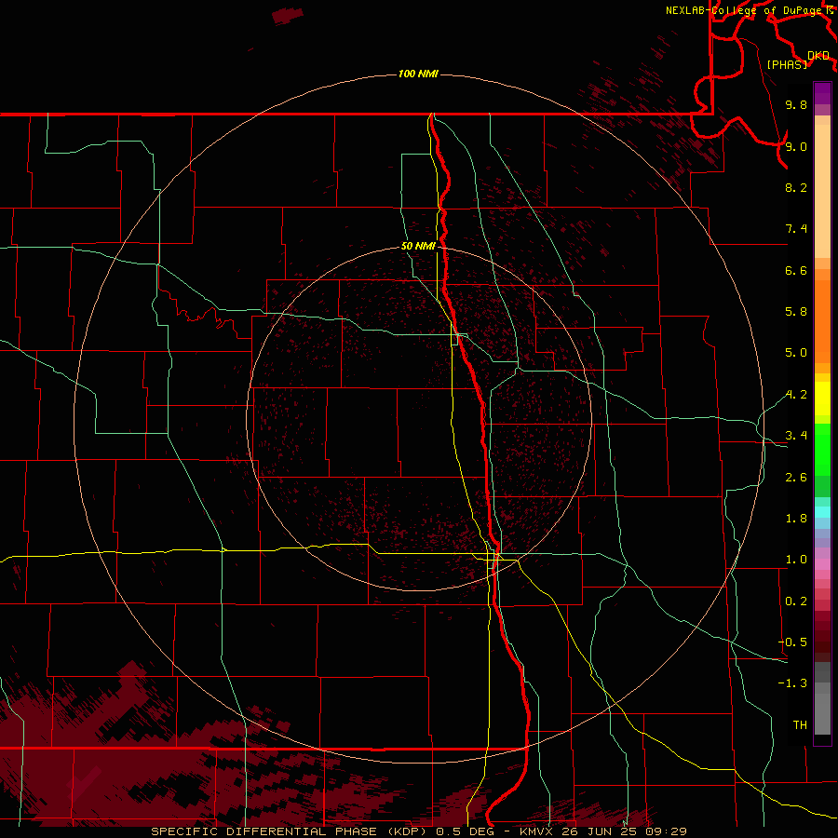
Task: Click the 4.2 scale value
Action: point(796,395)
